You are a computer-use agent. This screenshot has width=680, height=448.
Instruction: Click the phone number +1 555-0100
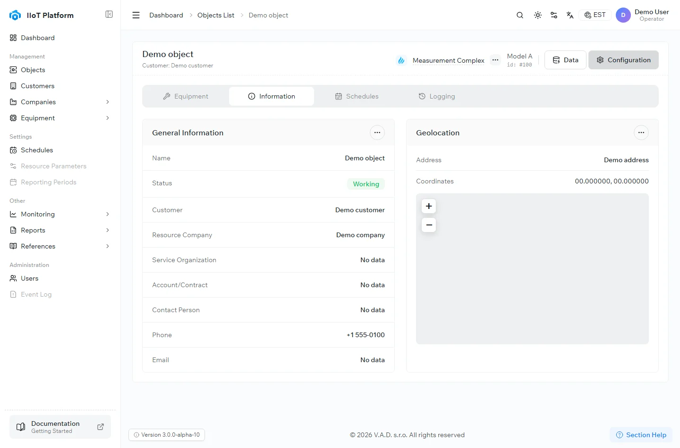tap(365, 335)
